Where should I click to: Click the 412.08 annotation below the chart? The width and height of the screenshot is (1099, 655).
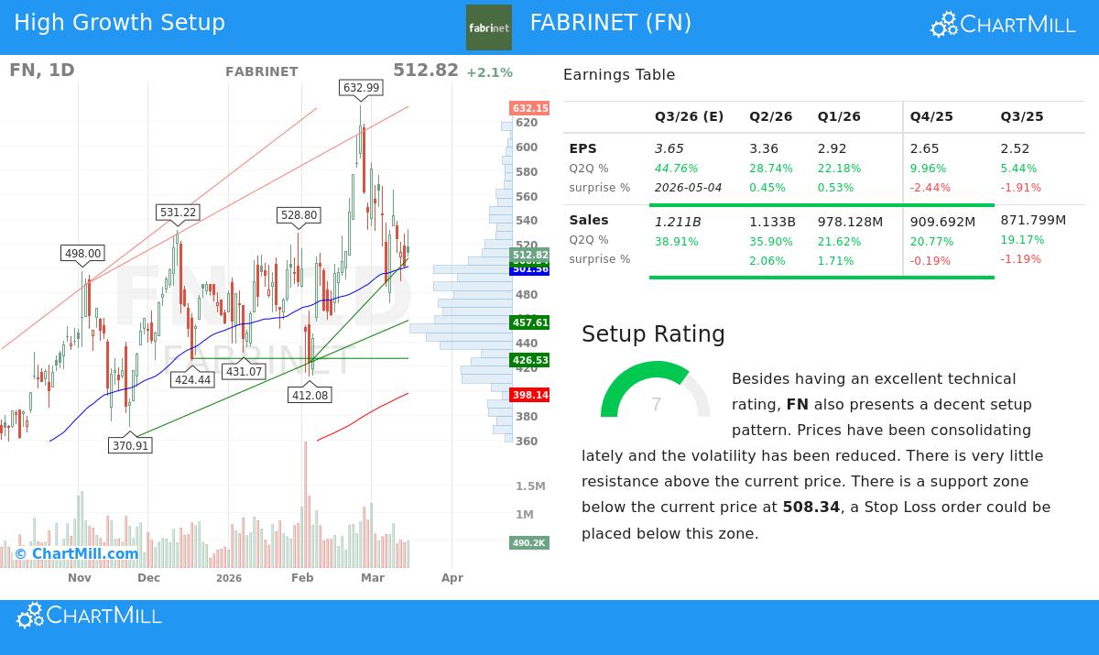pyautogui.click(x=308, y=395)
